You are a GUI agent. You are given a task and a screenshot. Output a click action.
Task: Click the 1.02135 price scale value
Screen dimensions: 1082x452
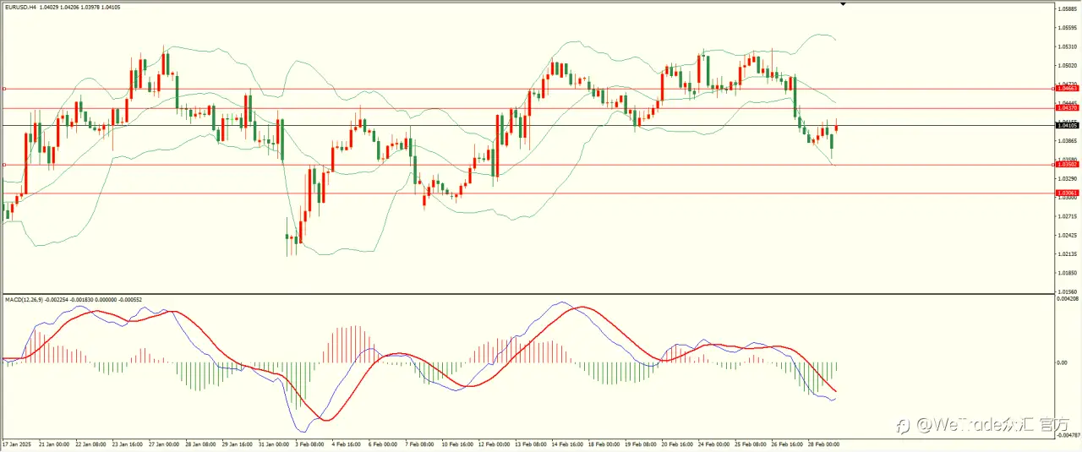coord(1068,253)
